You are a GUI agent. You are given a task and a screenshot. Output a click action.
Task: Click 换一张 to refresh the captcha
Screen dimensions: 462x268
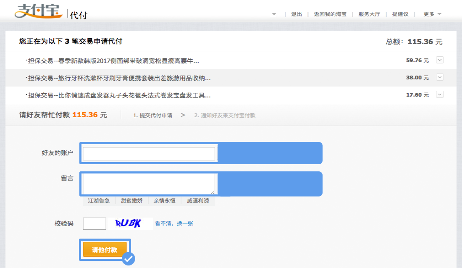(186, 223)
